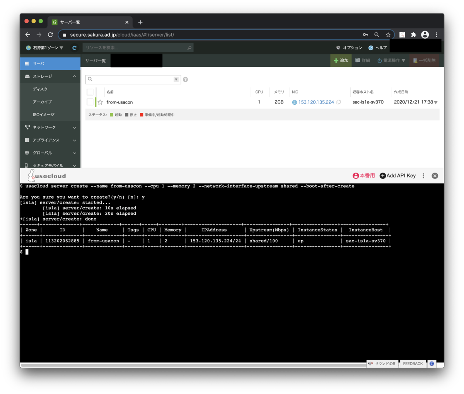Open the Chrome extensions puzzle icon
This screenshot has width=464, height=394.
(413, 35)
